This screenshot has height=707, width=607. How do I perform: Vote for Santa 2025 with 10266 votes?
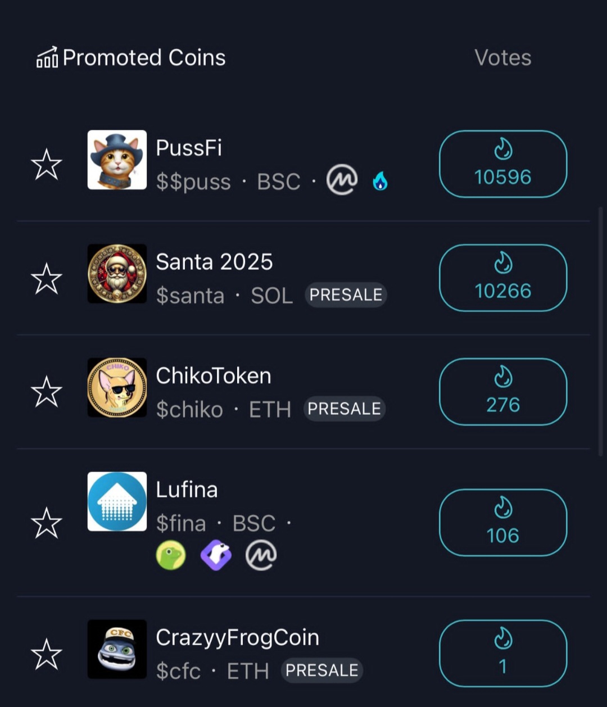[x=503, y=278]
